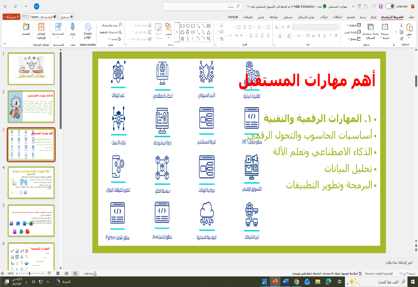Click the zoom slider in the status bar
This screenshot has width=418, height=287.
29,274
